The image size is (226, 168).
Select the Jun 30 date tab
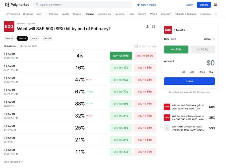34,38
